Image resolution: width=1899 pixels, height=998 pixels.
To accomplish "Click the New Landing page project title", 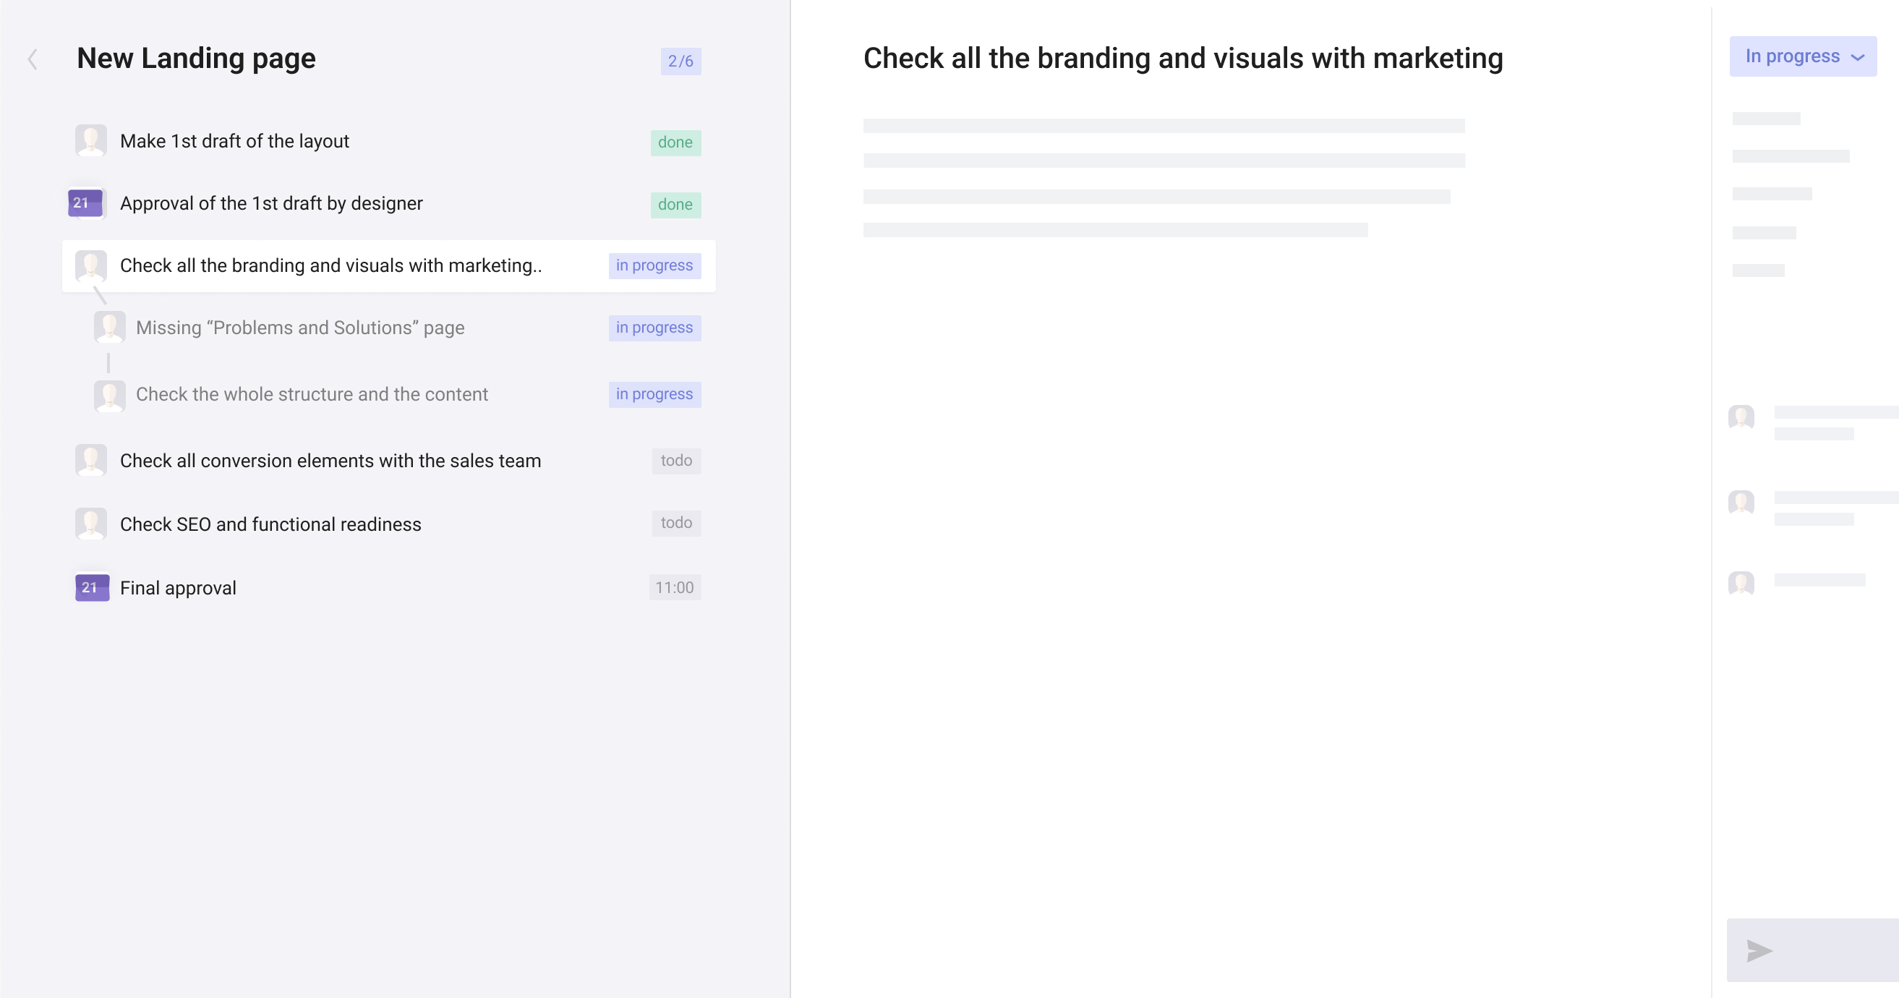I will point(196,59).
